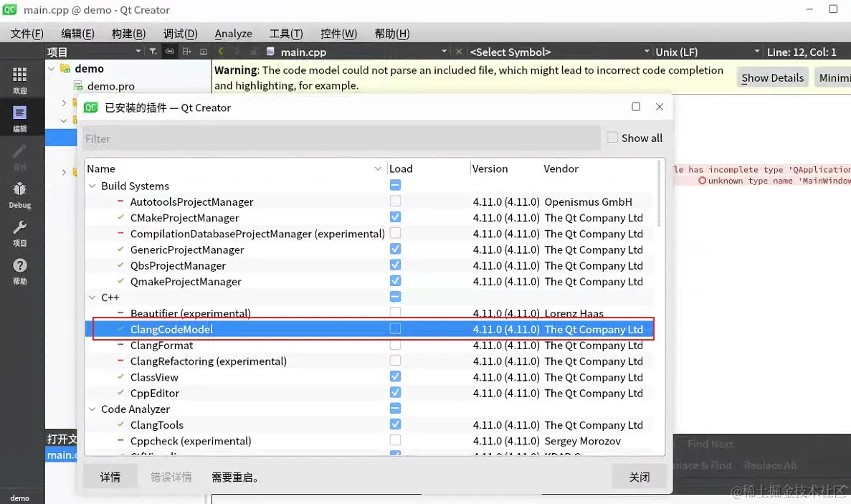Click the 详情 details button
This screenshot has height=504, width=851.
[110, 477]
